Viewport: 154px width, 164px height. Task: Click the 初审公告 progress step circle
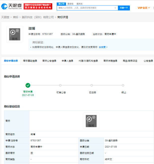[x=60, y=85]
